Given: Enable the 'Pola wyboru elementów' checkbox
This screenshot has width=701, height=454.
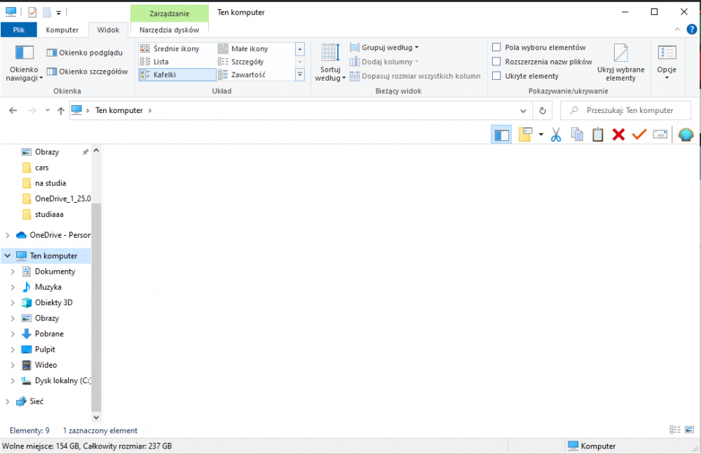Looking at the screenshot, I should click(x=496, y=48).
